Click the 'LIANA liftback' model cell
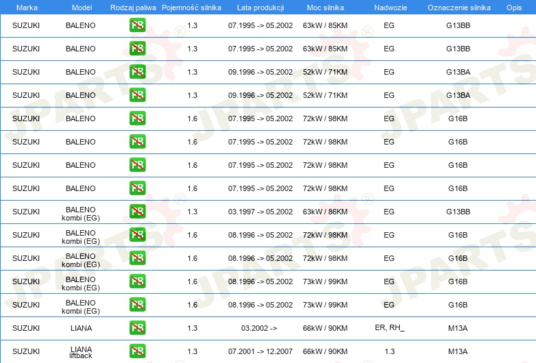Viewport: 536px width, 363px height. [81, 352]
